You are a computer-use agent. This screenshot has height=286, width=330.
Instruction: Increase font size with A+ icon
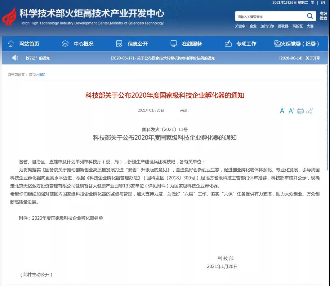coord(291,111)
